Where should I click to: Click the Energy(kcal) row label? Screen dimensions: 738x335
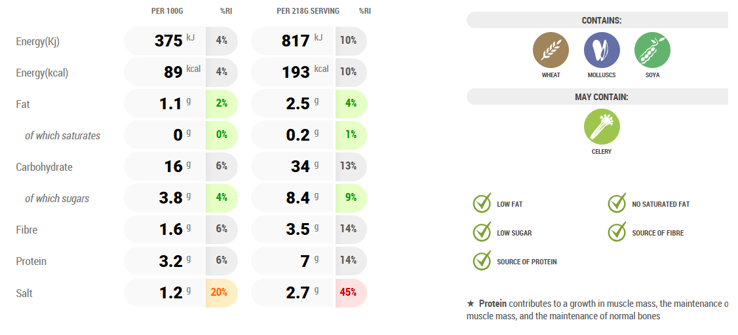(42, 73)
